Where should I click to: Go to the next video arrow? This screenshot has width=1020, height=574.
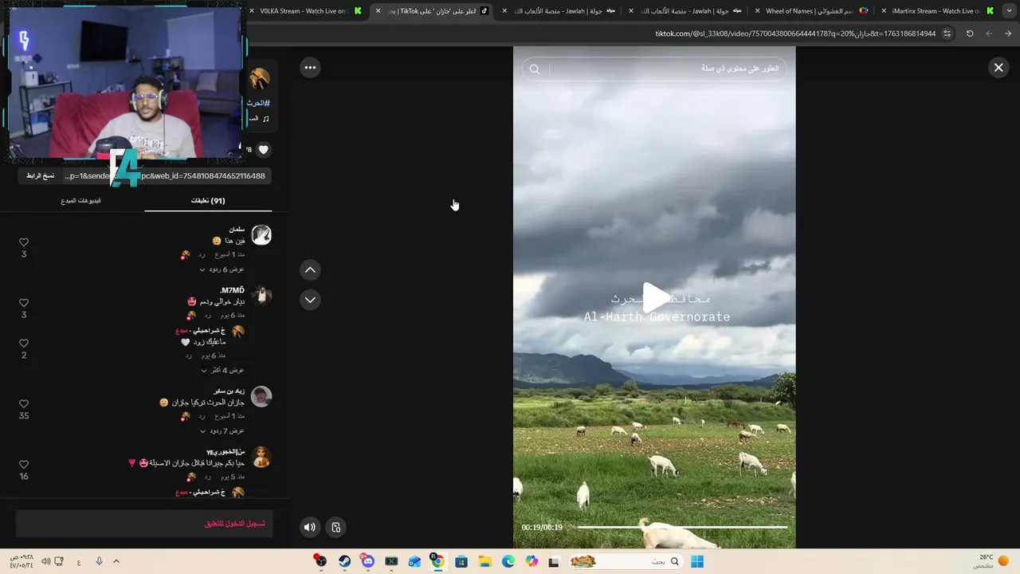pyautogui.click(x=310, y=300)
